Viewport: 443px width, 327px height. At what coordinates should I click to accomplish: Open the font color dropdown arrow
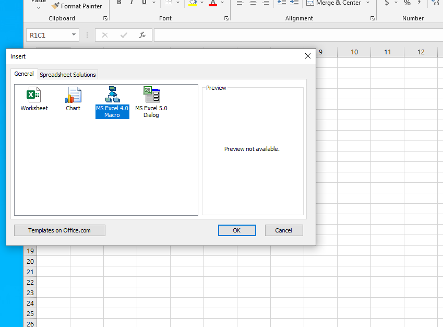point(223,3)
